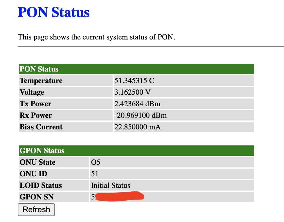Image resolution: width=284 pixels, height=222 pixels.
Task: Click the page description text about PON
Action: [97, 37]
